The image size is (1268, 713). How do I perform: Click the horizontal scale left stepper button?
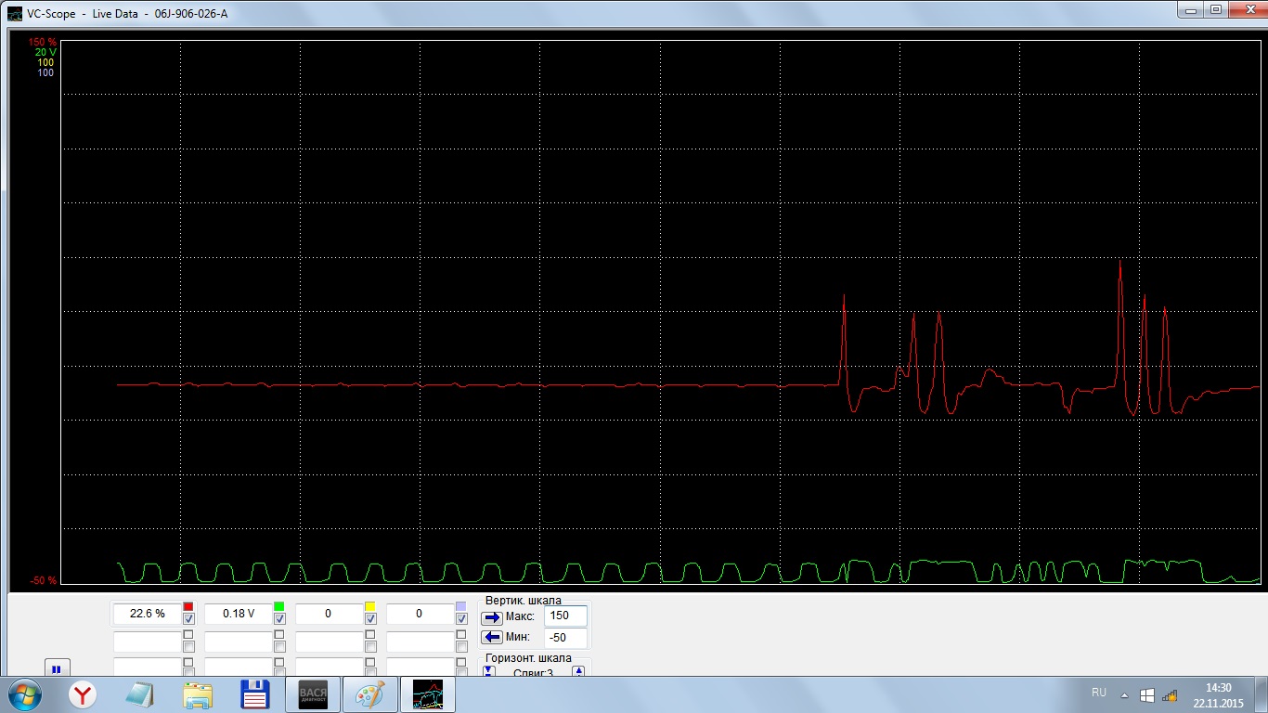click(x=489, y=671)
